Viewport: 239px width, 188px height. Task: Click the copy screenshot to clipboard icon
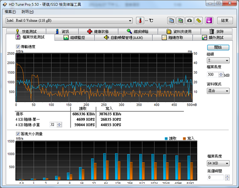(x=180, y=20)
